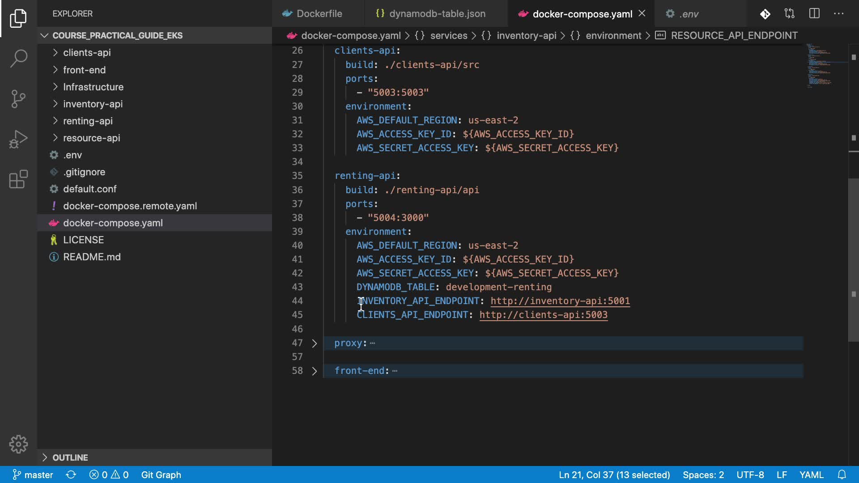Click the YAML language mode button

[811, 475]
